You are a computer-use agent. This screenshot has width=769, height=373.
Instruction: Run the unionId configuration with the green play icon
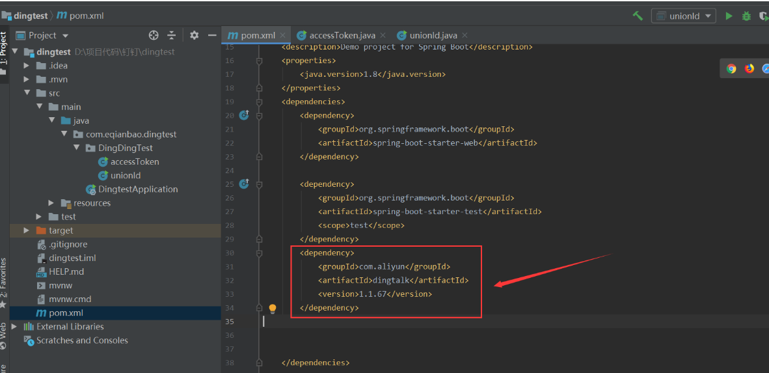pyautogui.click(x=729, y=16)
